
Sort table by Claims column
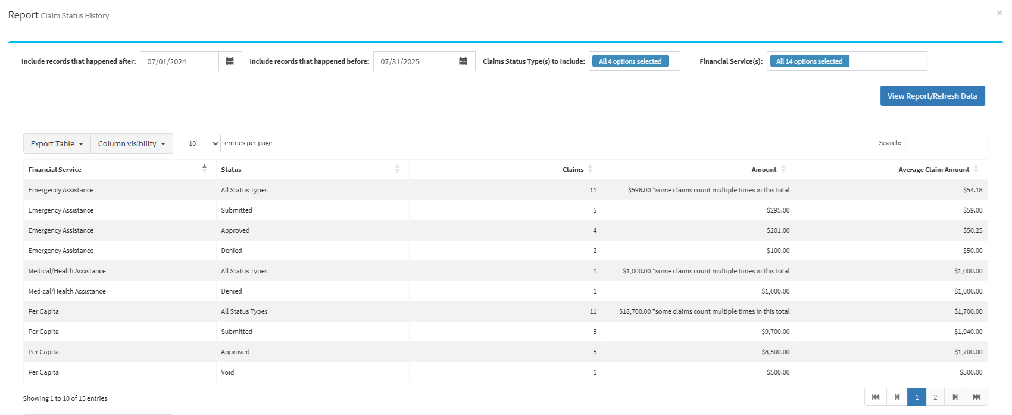tap(573, 170)
